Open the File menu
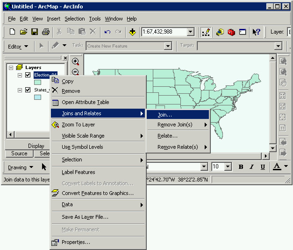This screenshot has width=293, height=250. [x=12, y=19]
